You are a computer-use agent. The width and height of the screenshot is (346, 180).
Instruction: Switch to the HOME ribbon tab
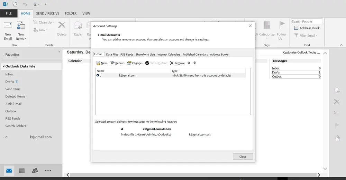click(26, 13)
